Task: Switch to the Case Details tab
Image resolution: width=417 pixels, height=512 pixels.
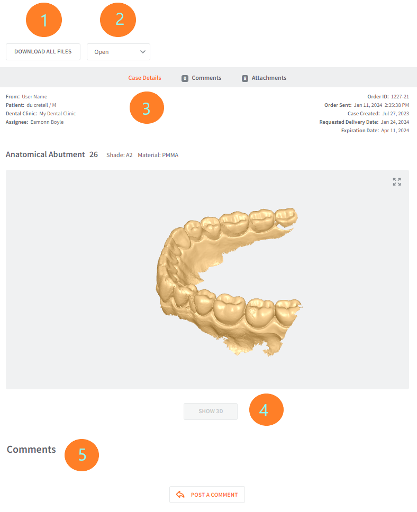Action: coord(144,78)
